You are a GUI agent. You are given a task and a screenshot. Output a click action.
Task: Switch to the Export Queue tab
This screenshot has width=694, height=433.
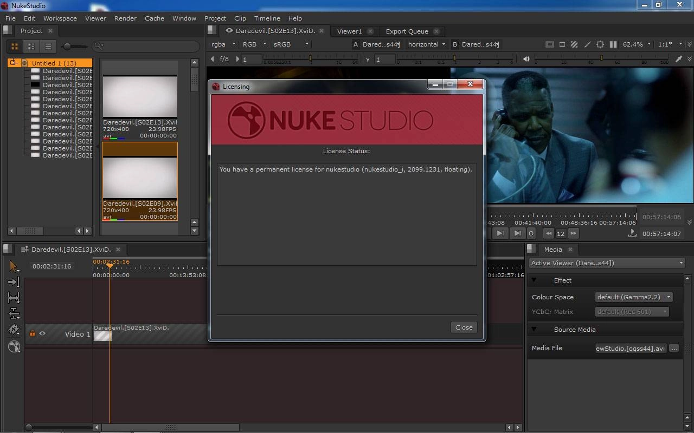(x=407, y=31)
